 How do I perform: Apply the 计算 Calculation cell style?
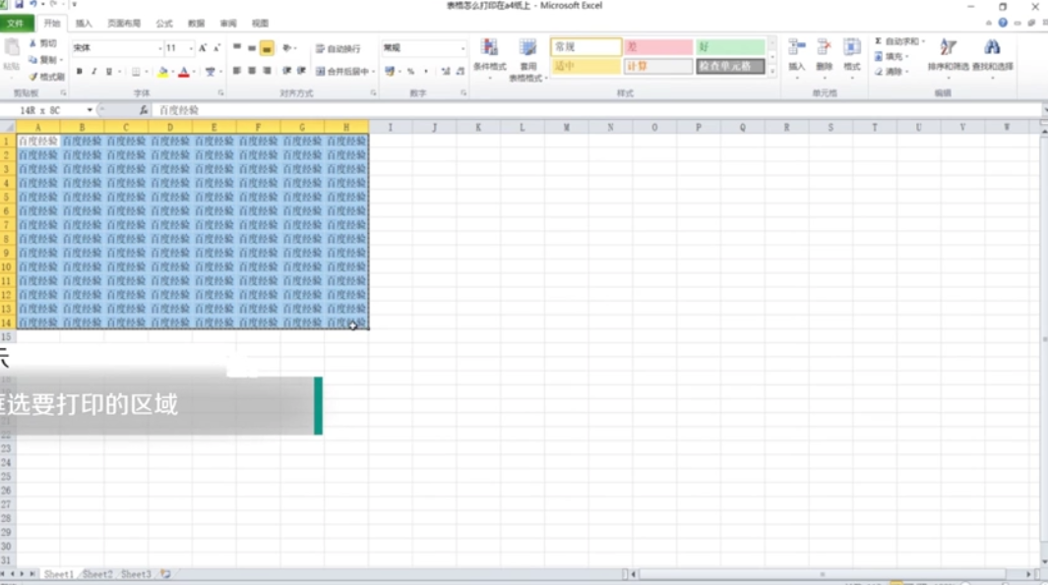(657, 66)
